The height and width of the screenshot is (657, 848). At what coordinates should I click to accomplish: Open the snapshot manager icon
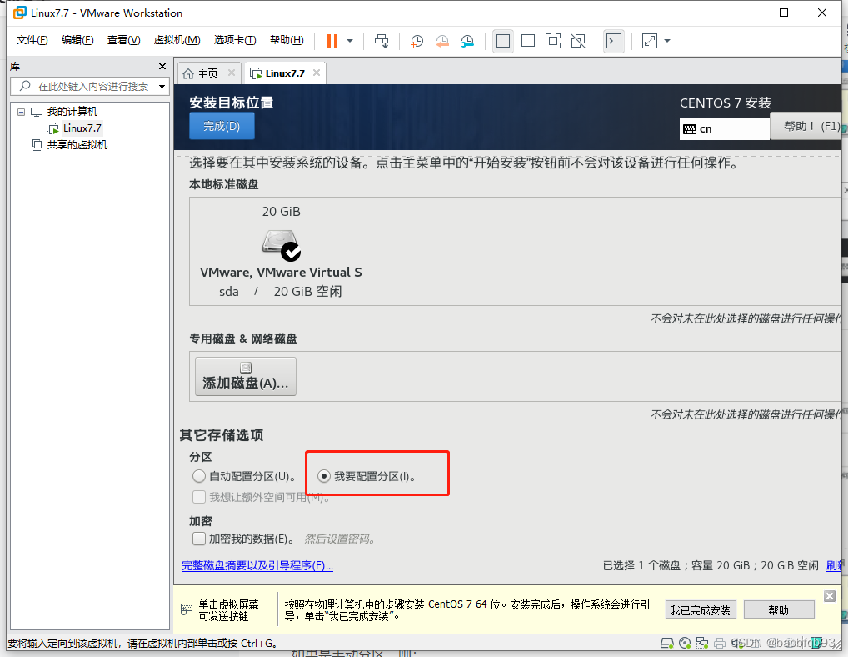coord(467,41)
